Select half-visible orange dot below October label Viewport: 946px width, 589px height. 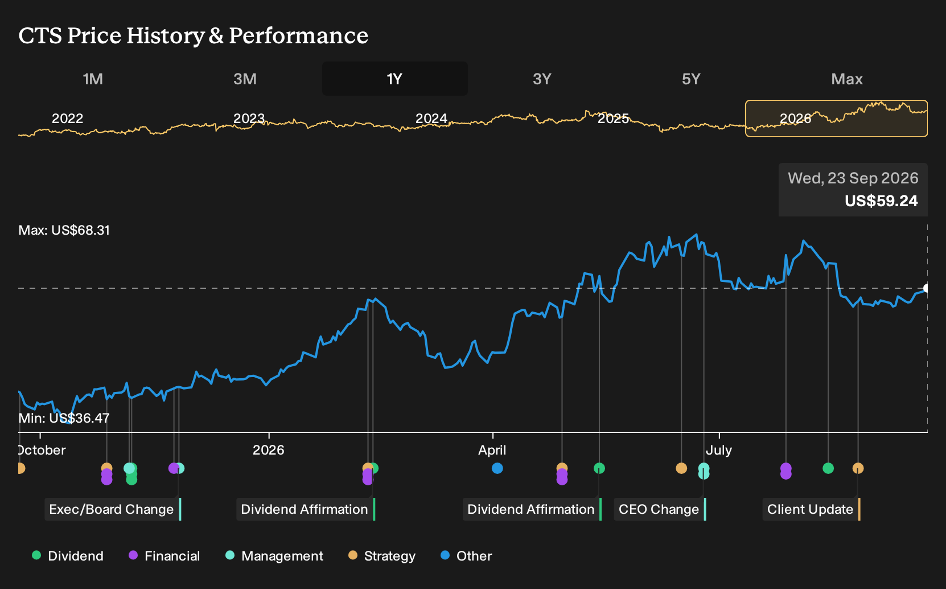pos(21,468)
